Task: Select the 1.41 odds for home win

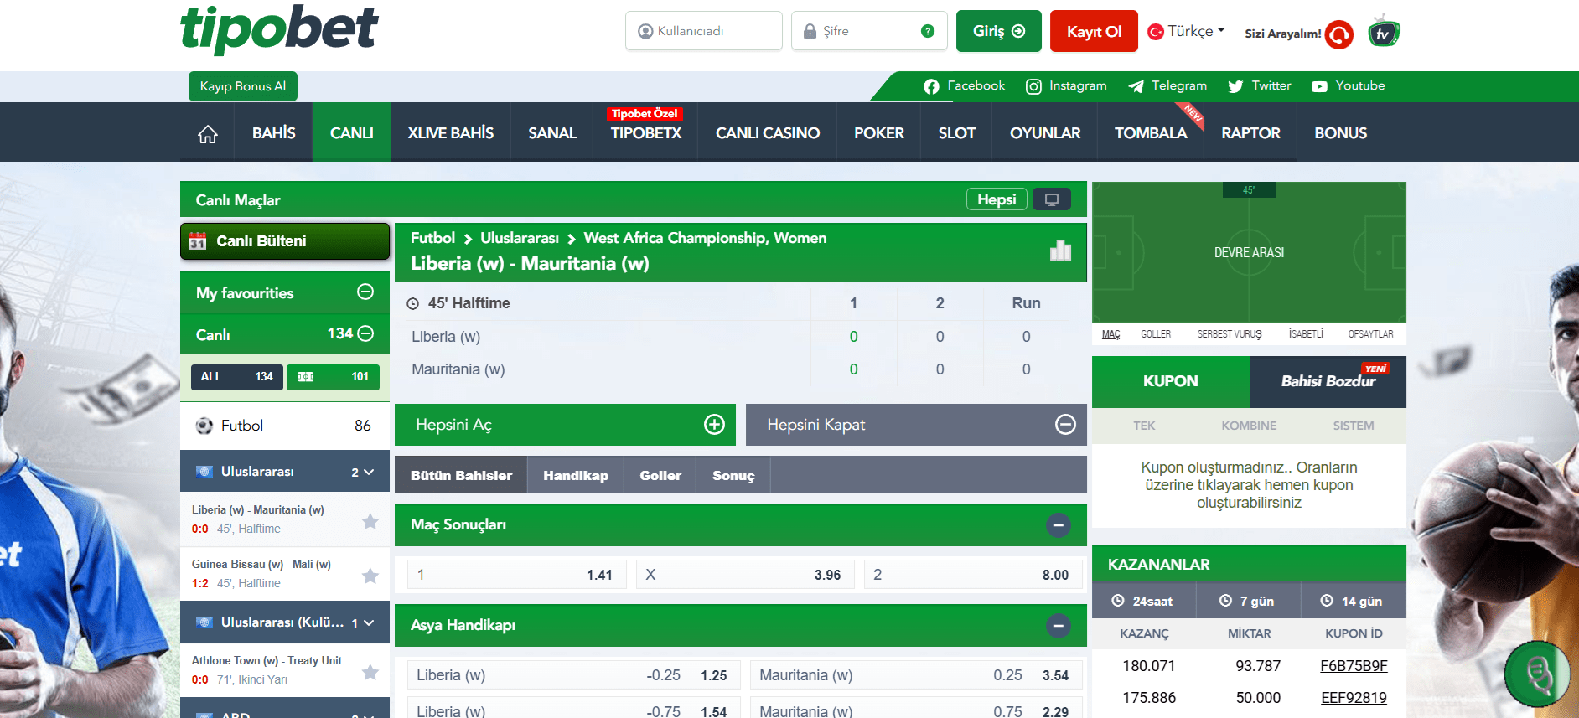Action: (x=516, y=575)
